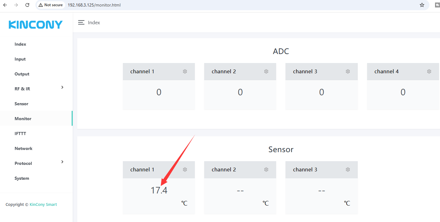Select IFTTT in the sidebar
Viewport: 440px width, 222px height.
[x=20, y=134]
